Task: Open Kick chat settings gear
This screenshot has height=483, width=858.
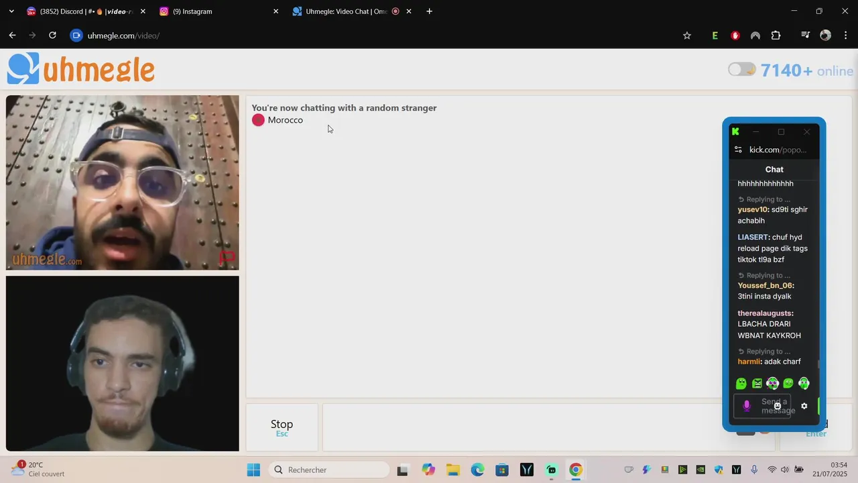Action: [x=804, y=406]
